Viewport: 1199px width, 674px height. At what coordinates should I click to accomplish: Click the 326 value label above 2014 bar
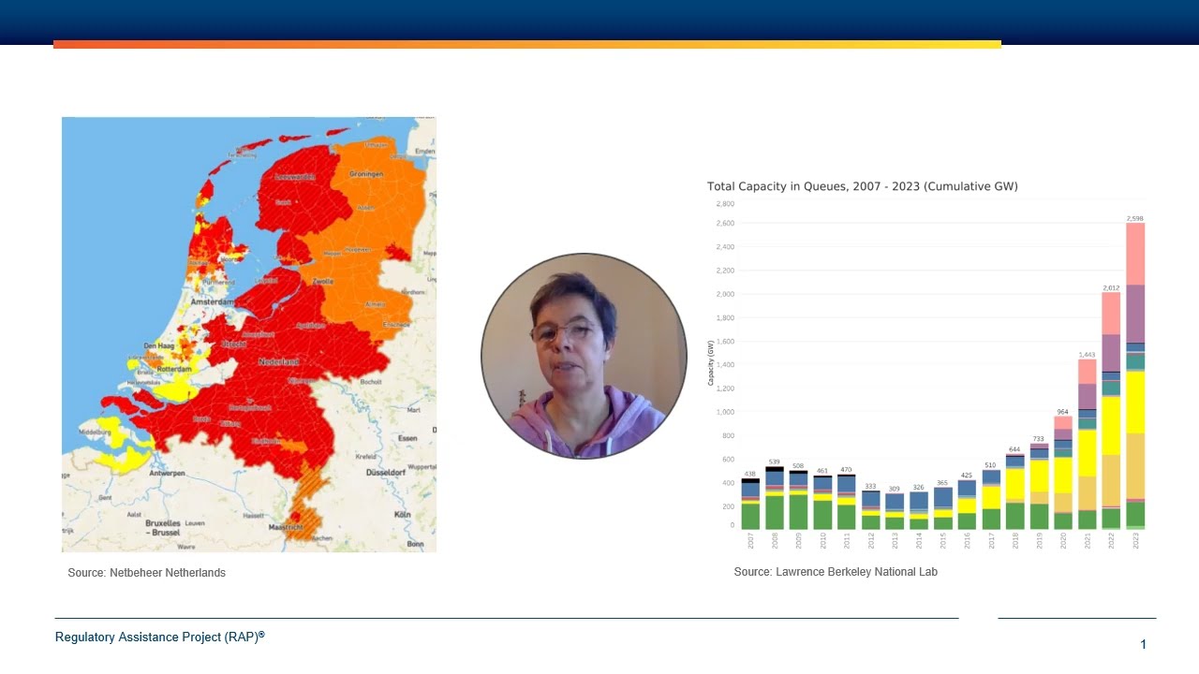919,488
